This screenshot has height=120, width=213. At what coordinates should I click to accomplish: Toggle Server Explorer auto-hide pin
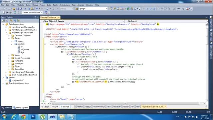pos(35,17)
